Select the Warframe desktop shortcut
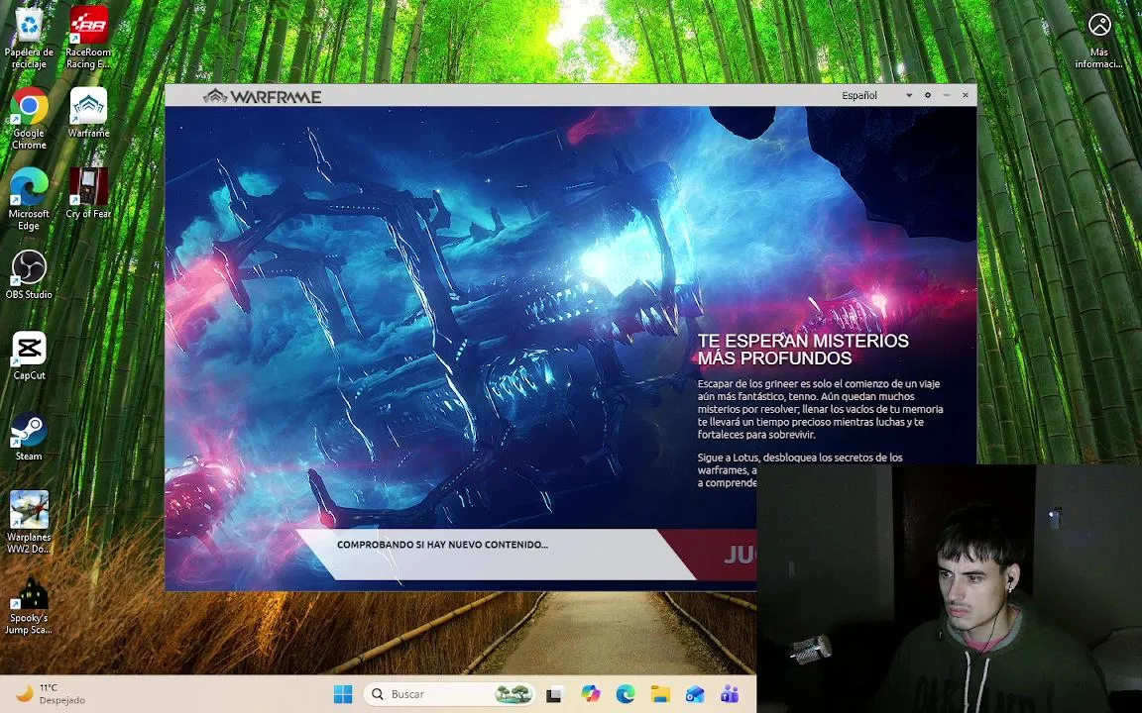This screenshot has width=1142, height=713. pos(88,113)
